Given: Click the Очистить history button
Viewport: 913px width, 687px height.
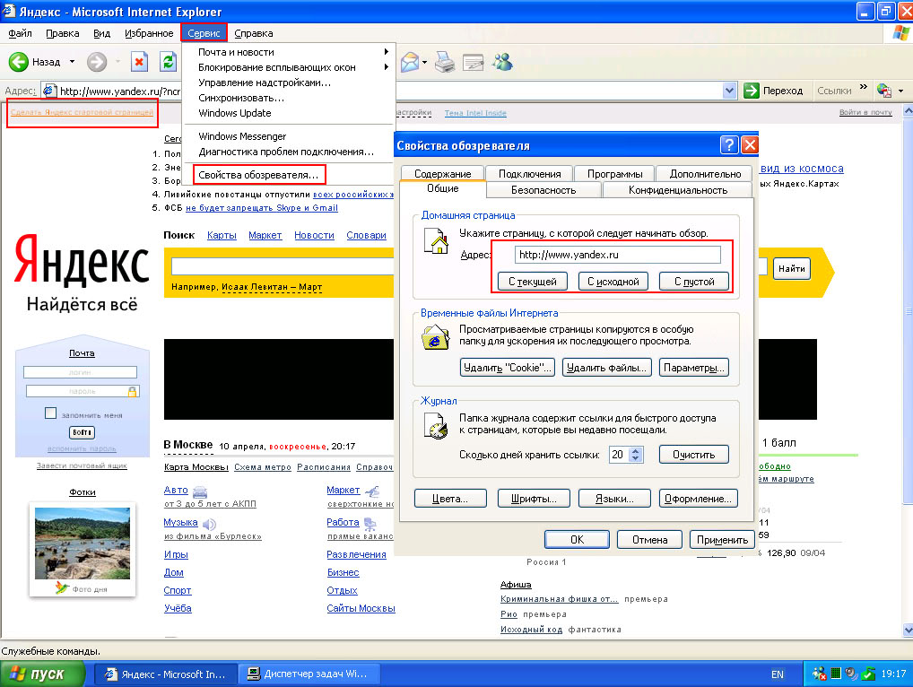Looking at the screenshot, I should click(693, 454).
